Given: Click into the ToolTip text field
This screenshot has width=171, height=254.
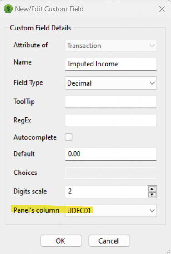Looking at the screenshot, I should (x=111, y=102).
